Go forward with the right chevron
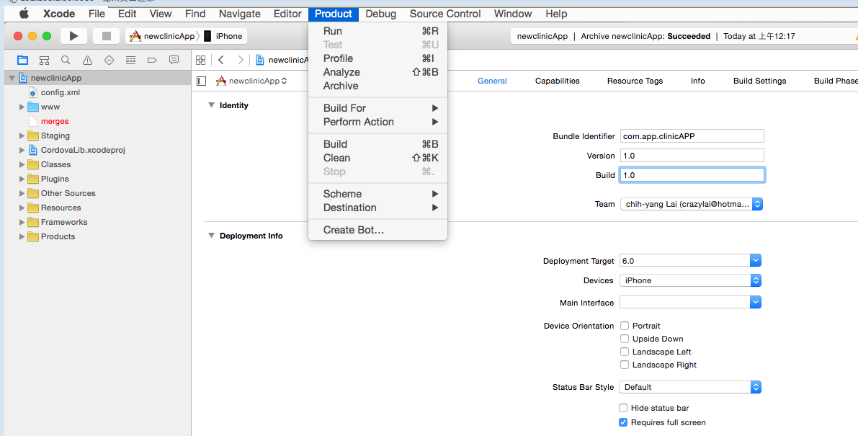The image size is (858, 436). [240, 61]
